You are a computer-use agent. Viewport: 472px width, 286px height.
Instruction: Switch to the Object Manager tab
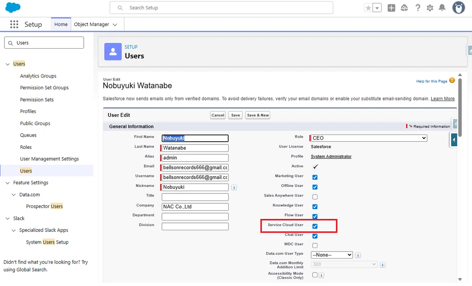[91, 24]
